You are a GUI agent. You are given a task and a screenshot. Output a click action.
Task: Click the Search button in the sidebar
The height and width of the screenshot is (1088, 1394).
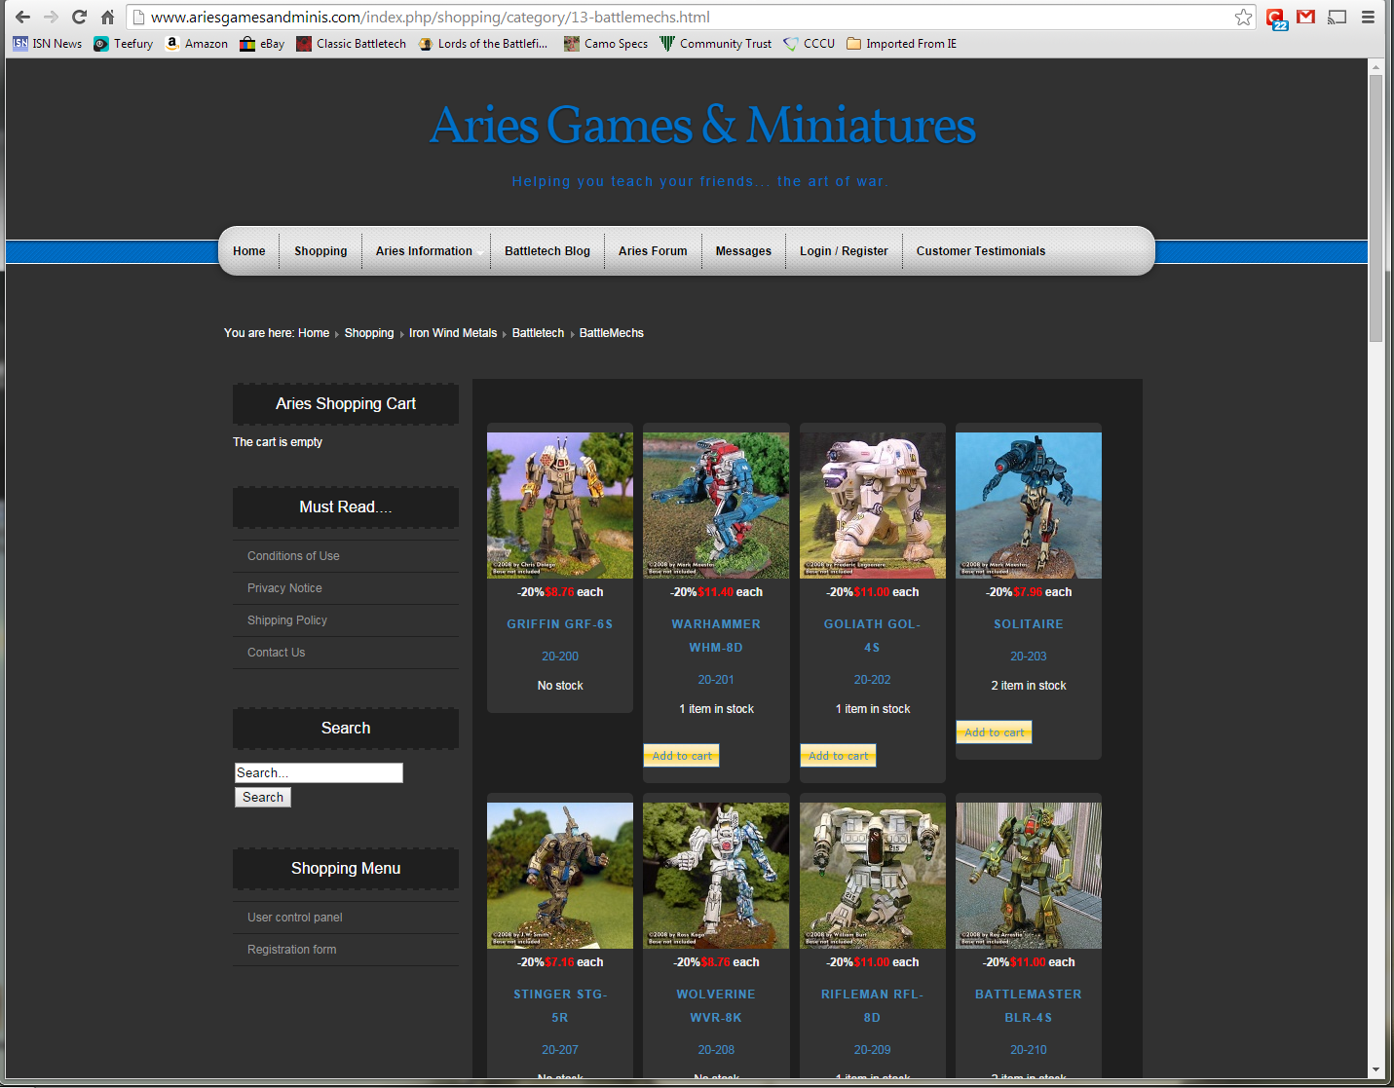[x=263, y=797]
